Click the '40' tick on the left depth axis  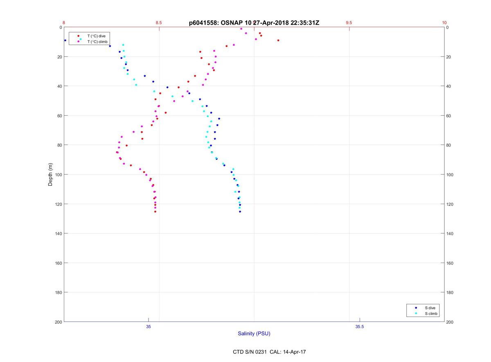tap(60, 86)
